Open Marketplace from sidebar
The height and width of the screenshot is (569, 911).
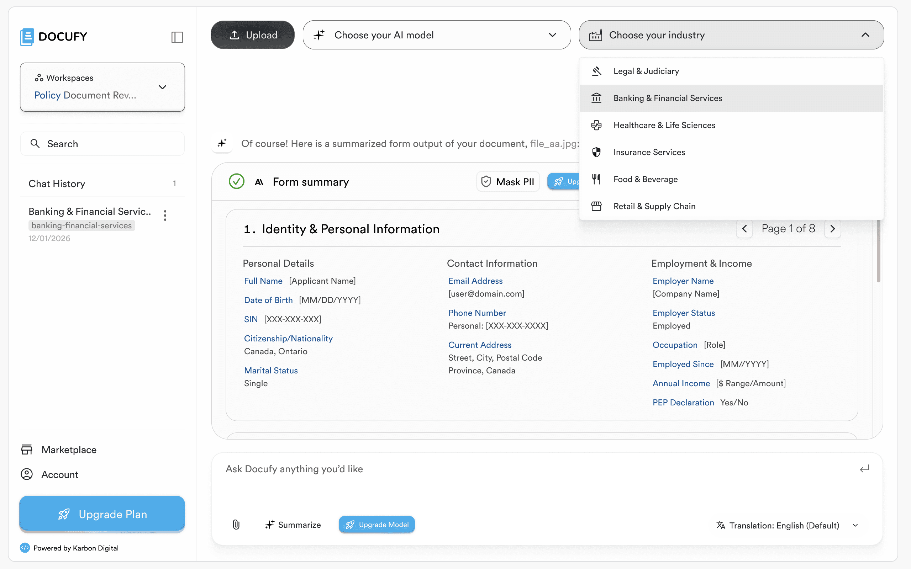(69, 450)
